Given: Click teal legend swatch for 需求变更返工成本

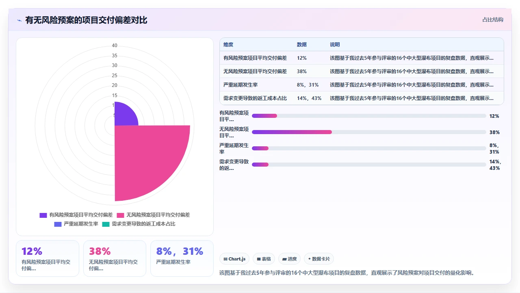Looking at the screenshot, I should [106, 224].
